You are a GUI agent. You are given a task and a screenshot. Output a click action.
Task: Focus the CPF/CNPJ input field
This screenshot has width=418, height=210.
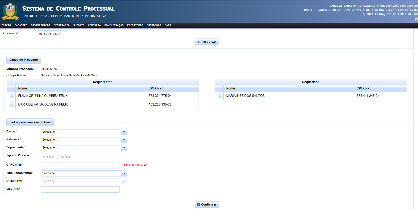(80, 165)
